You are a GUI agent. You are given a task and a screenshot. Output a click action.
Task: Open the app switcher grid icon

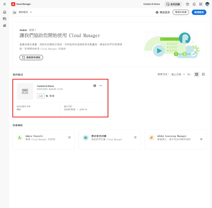tap(201, 4)
